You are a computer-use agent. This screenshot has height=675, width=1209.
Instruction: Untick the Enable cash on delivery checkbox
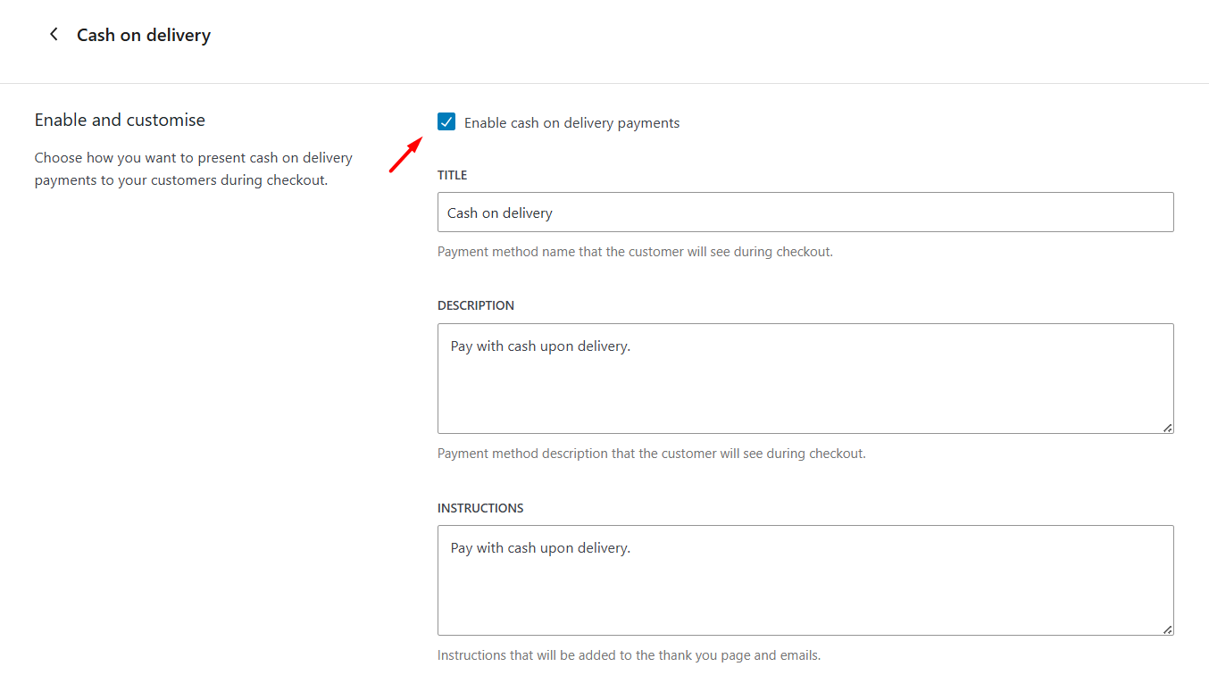point(446,122)
